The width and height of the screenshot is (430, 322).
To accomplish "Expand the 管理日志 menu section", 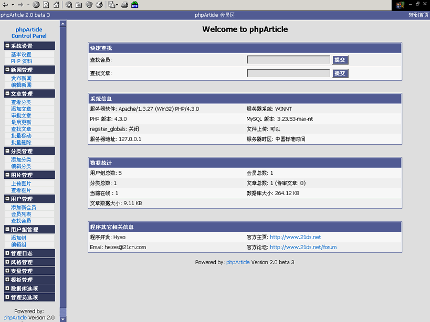I will pos(8,253).
